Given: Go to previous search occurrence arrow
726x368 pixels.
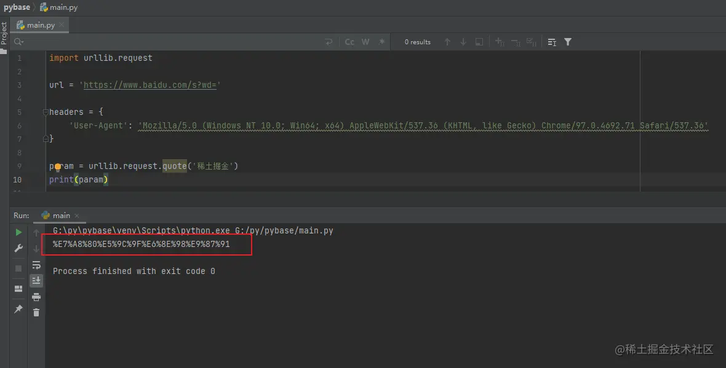Looking at the screenshot, I should [447, 42].
